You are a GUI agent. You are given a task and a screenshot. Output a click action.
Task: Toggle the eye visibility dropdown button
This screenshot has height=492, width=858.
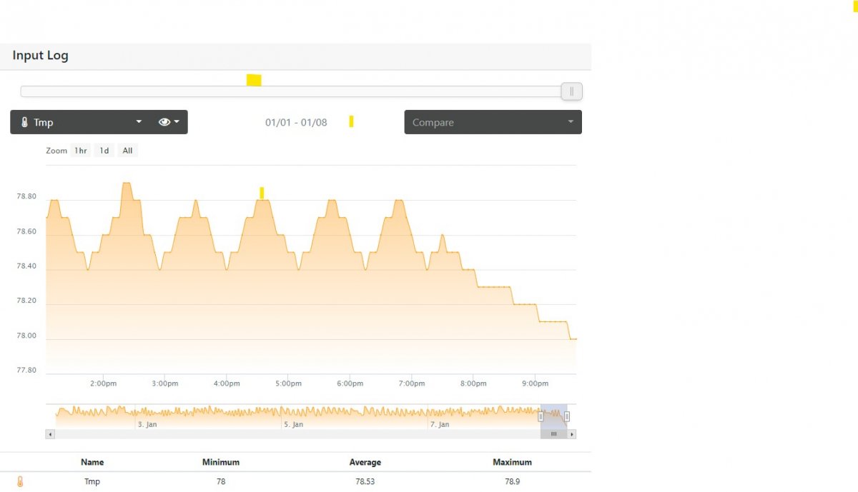click(x=169, y=122)
